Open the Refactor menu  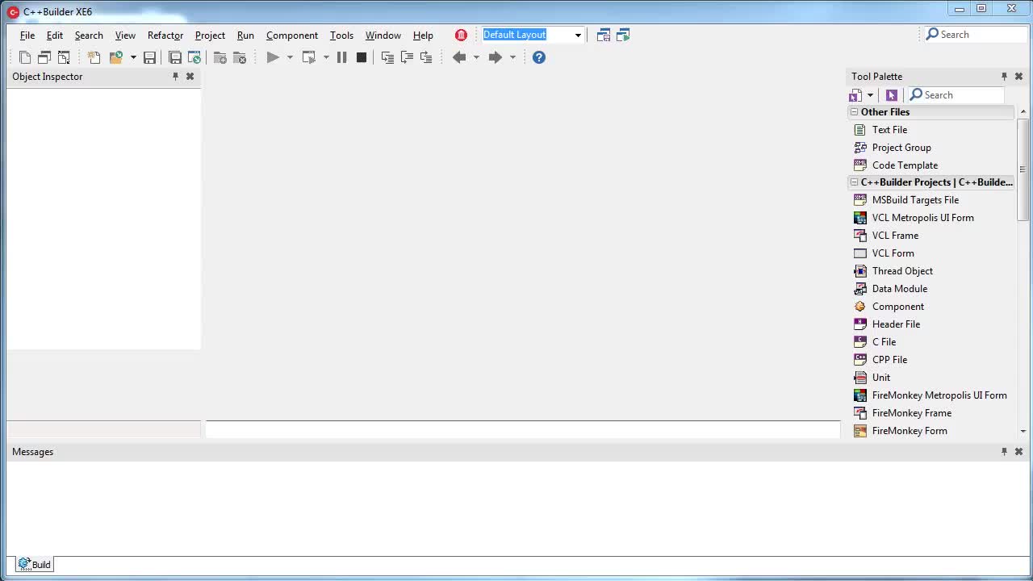point(165,36)
